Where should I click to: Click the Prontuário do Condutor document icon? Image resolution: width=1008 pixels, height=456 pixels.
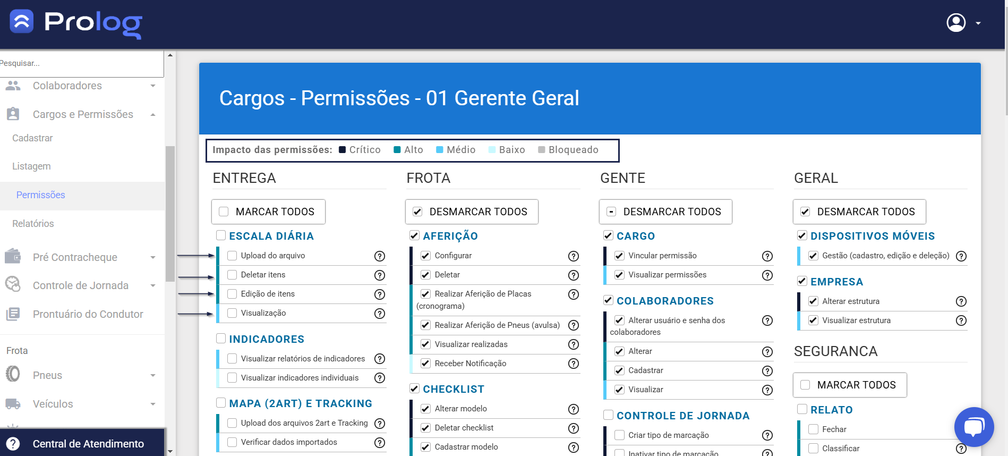13,314
